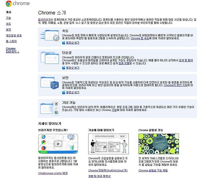Open the 기능 sidebar link
The image size is (201, 182).
[x=8, y=18]
